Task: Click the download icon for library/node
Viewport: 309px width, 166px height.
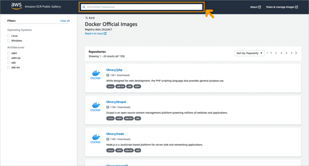Action: point(108,139)
